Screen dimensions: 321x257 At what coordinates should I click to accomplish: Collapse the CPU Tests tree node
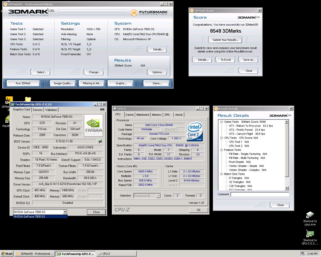pyautogui.click(x=222, y=138)
